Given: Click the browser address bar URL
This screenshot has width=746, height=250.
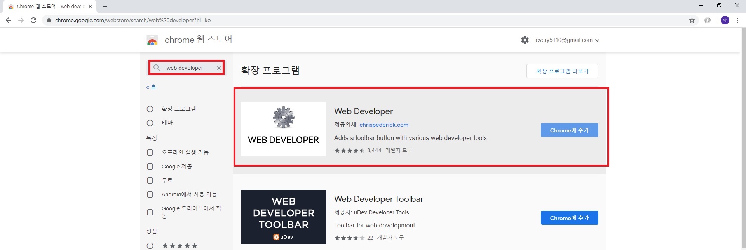Looking at the screenshot, I should click(133, 20).
